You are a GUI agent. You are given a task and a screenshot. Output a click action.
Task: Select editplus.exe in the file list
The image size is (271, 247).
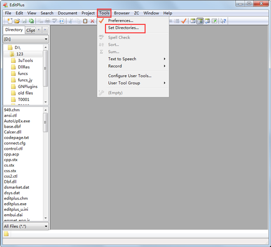click(x=15, y=204)
